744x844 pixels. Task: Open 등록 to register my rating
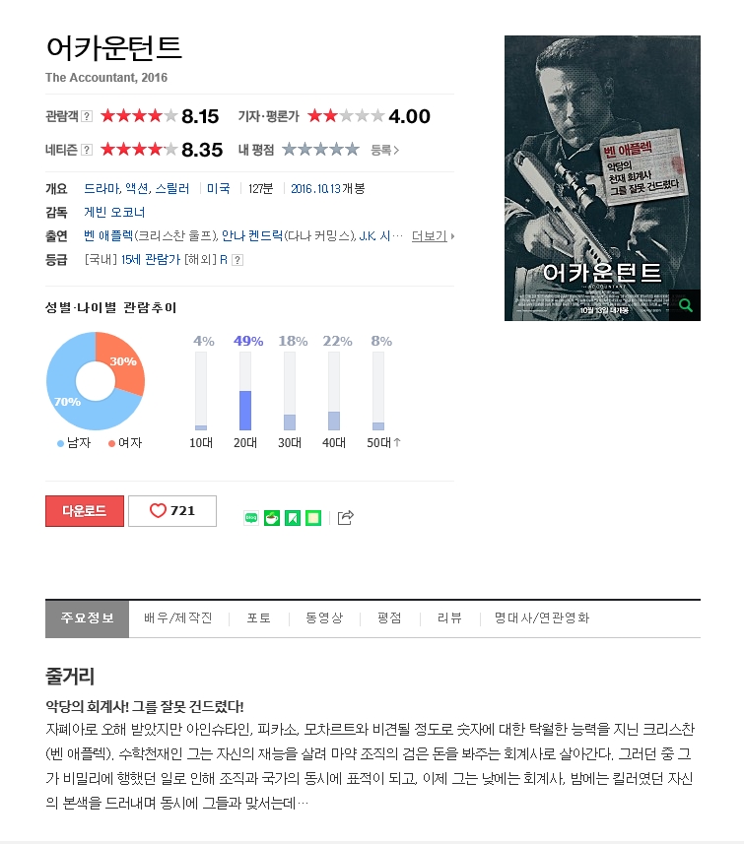point(384,150)
